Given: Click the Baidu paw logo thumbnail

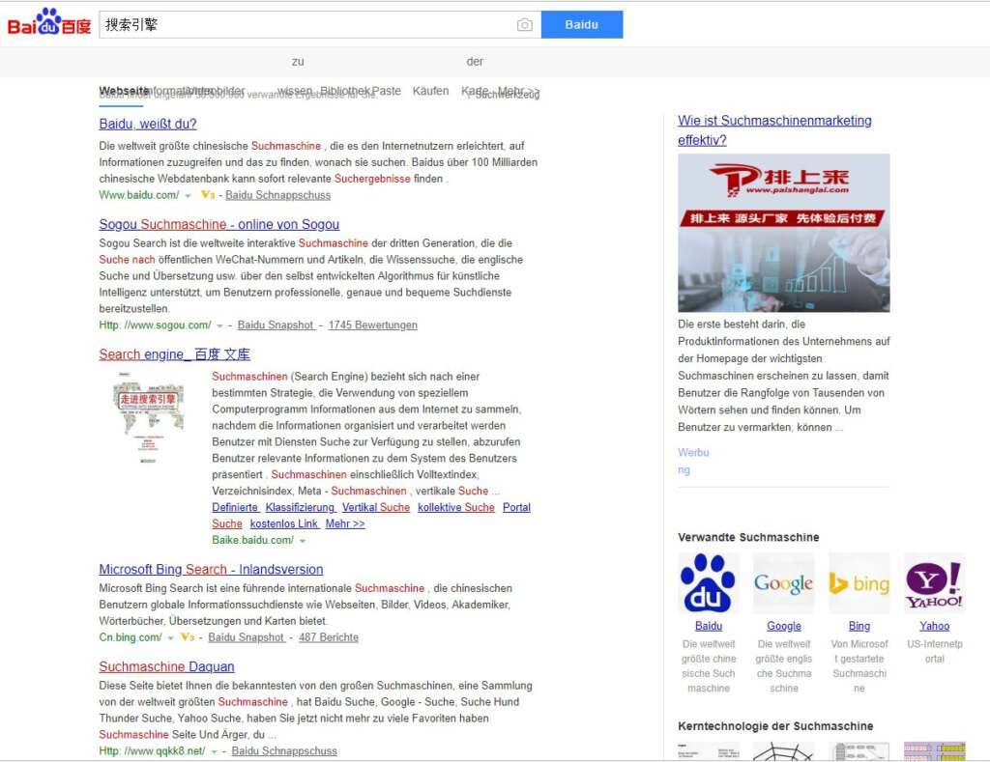Looking at the screenshot, I should point(709,583).
